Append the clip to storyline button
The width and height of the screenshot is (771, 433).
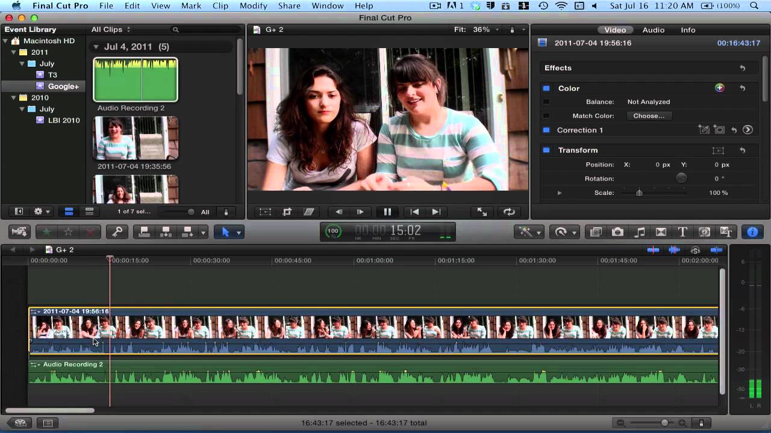(187, 232)
